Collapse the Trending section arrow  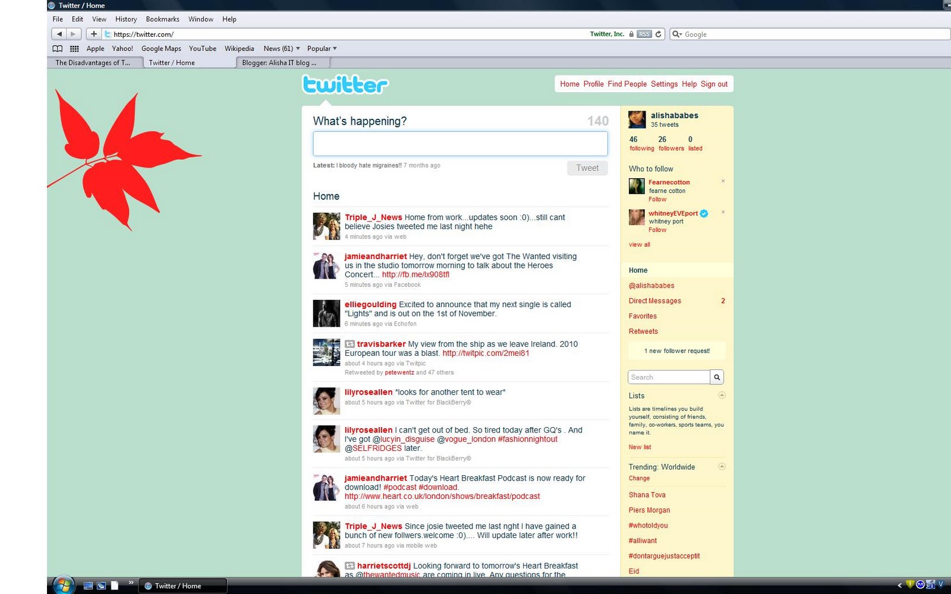[722, 466]
